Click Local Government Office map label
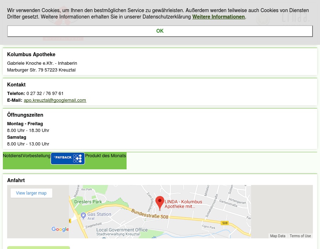 pyautogui.click(x=122, y=230)
